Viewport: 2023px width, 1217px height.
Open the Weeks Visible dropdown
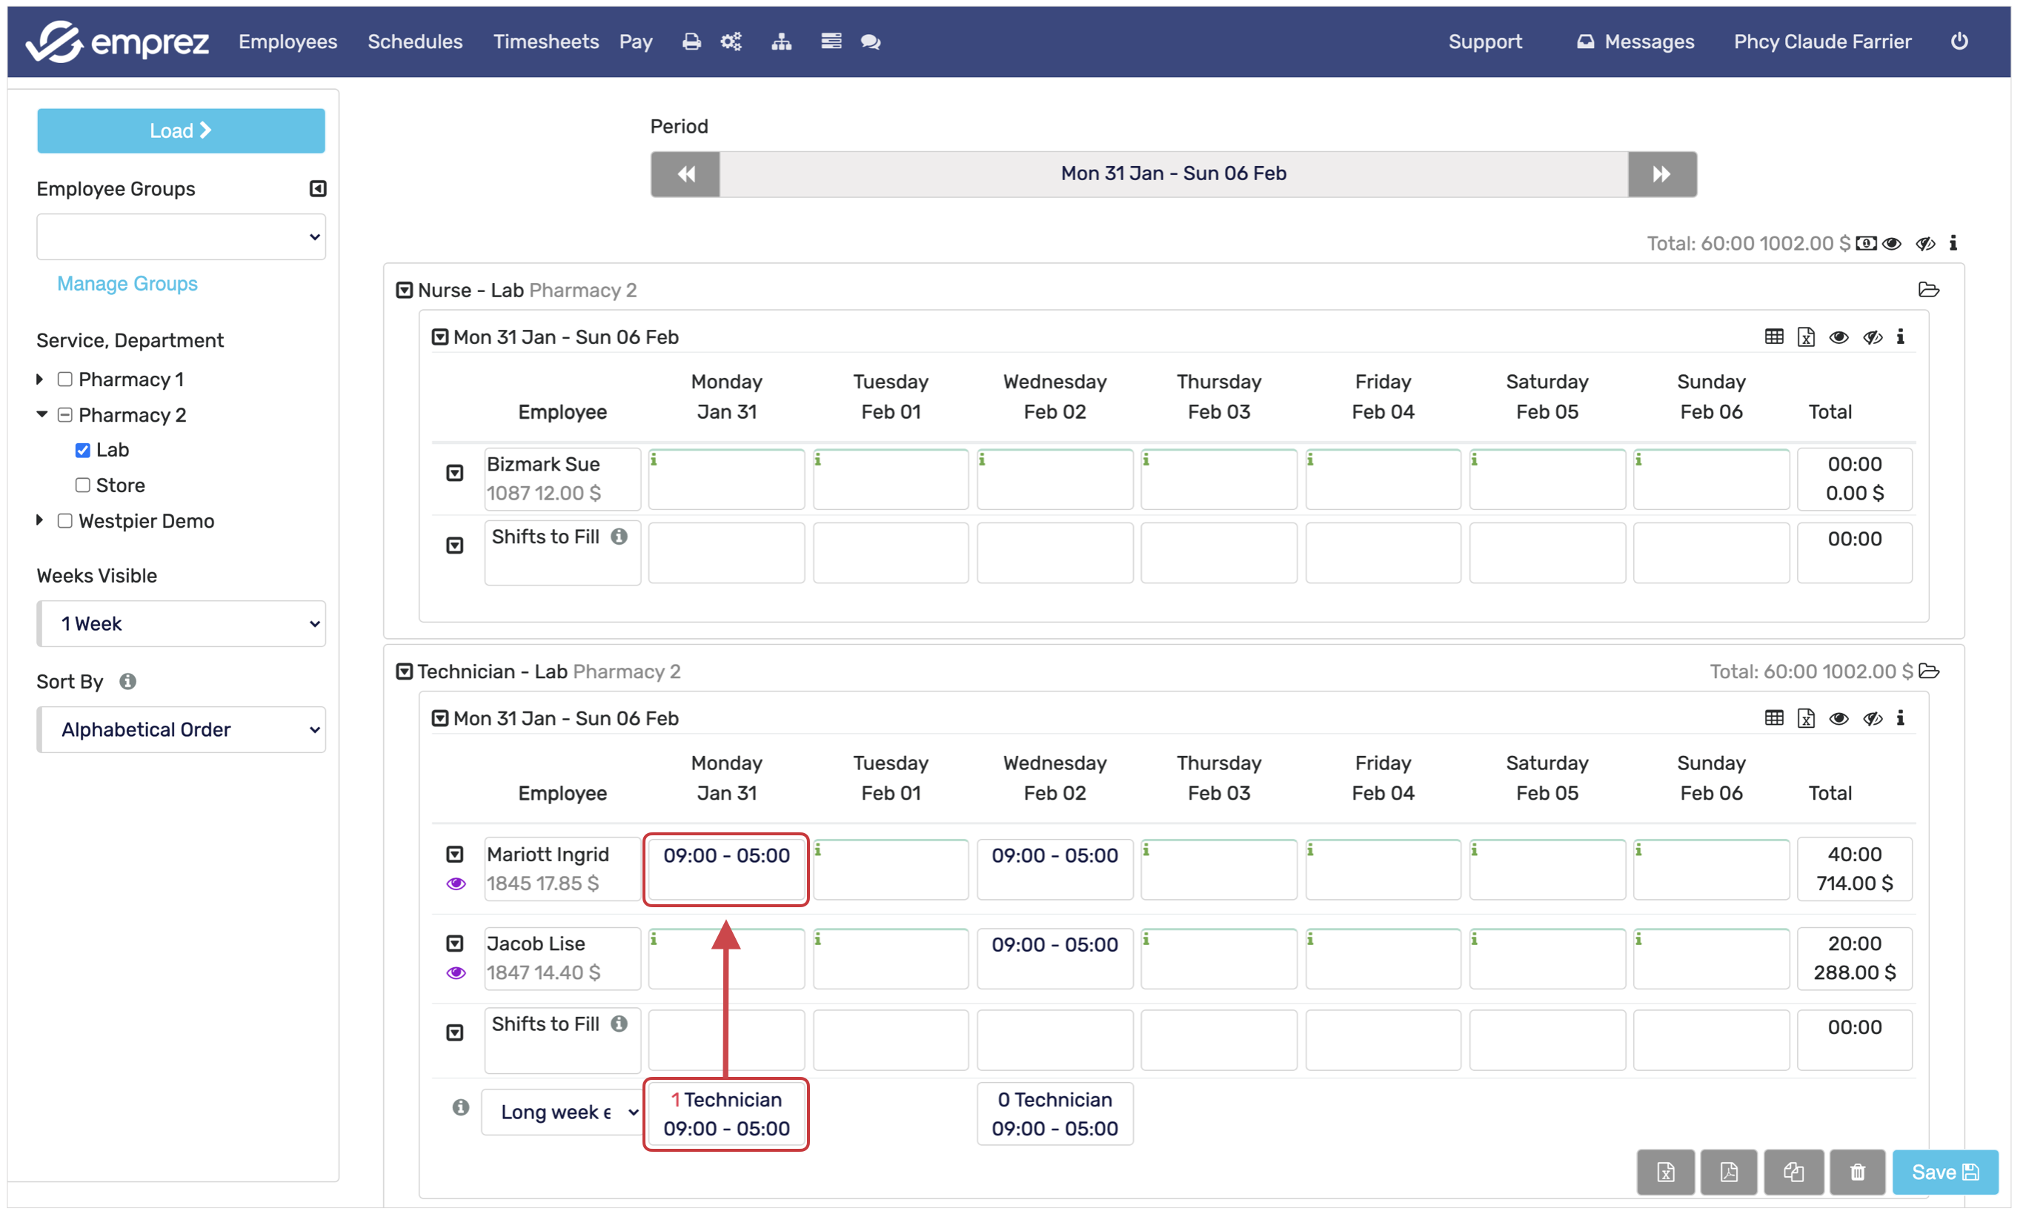(181, 624)
